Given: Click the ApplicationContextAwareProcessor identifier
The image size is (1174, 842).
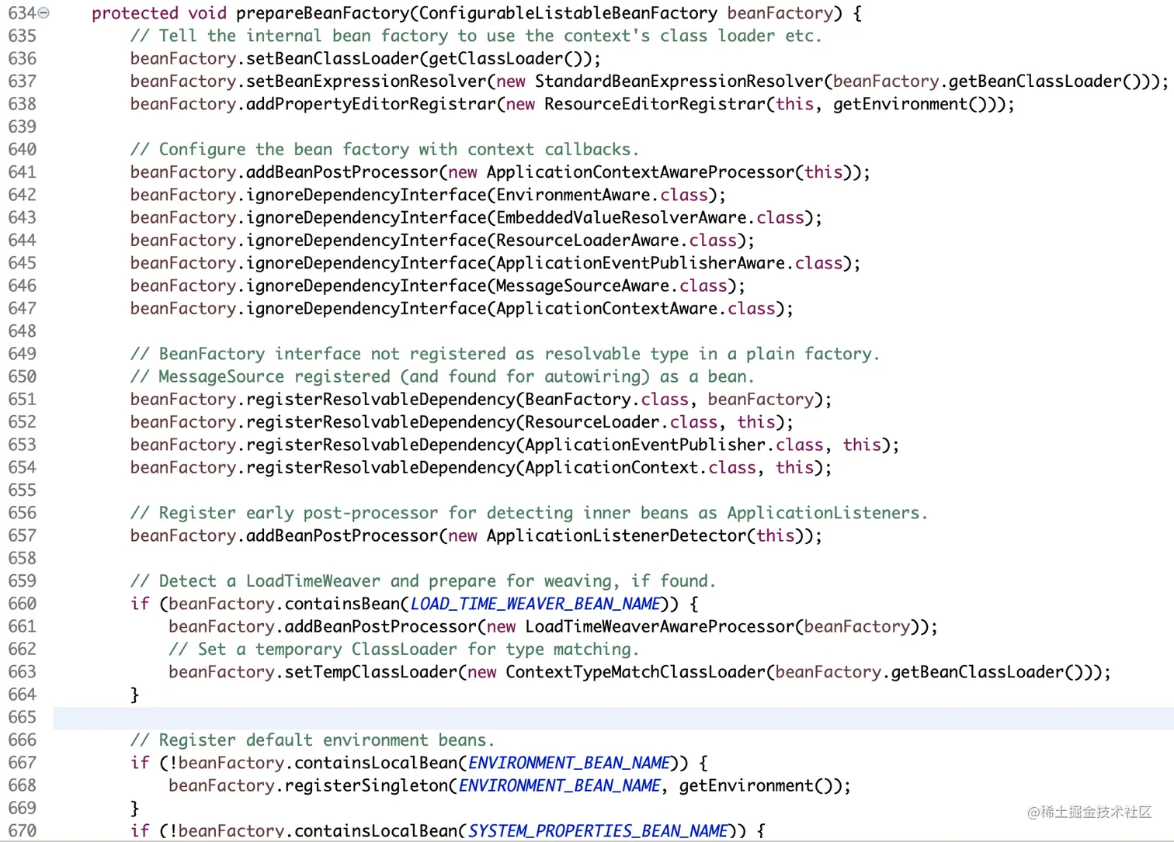Looking at the screenshot, I should [x=640, y=172].
